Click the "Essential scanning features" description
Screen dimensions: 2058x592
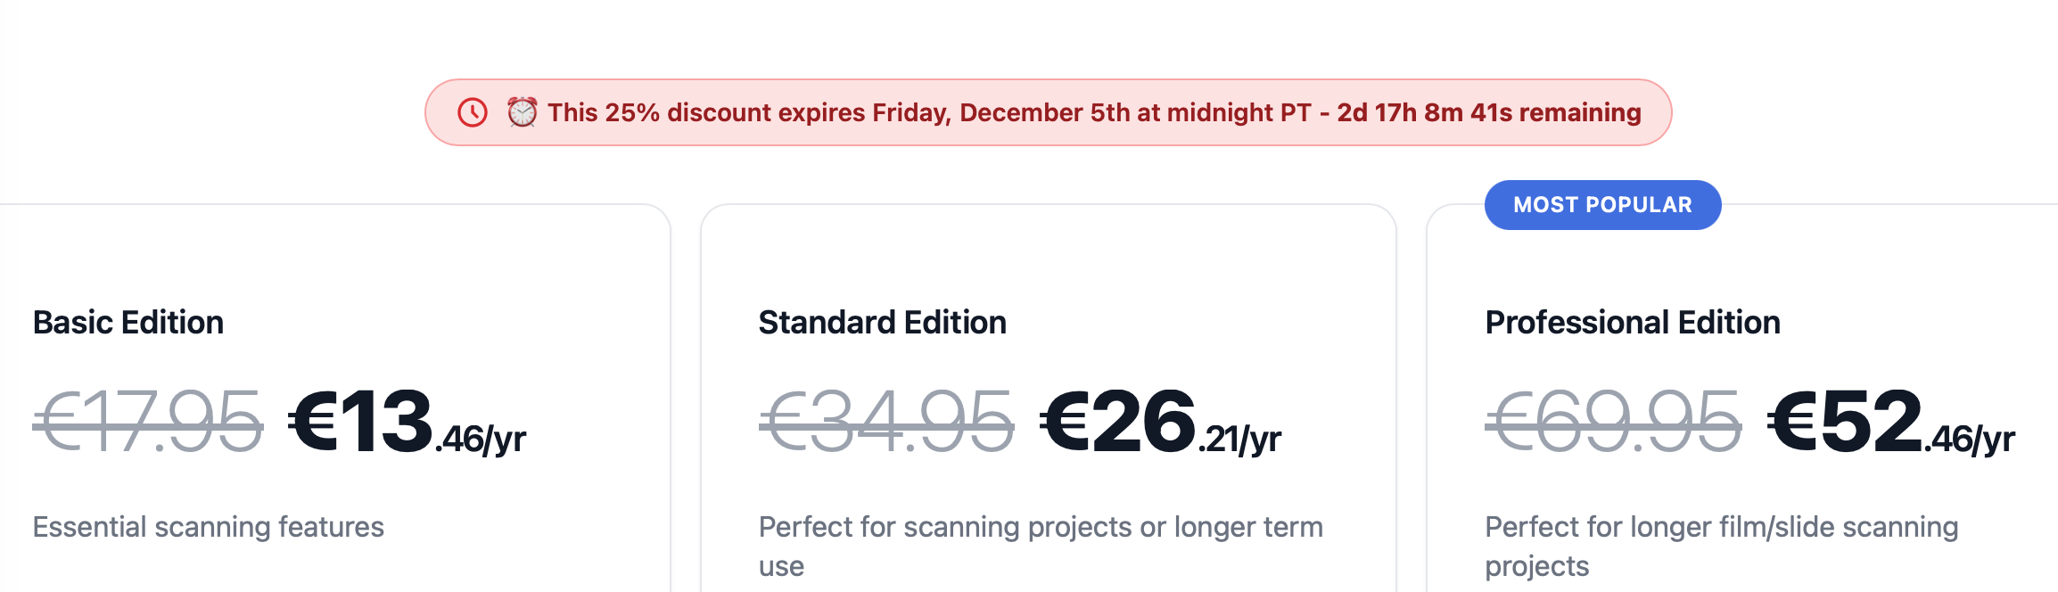pyautogui.click(x=209, y=527)
